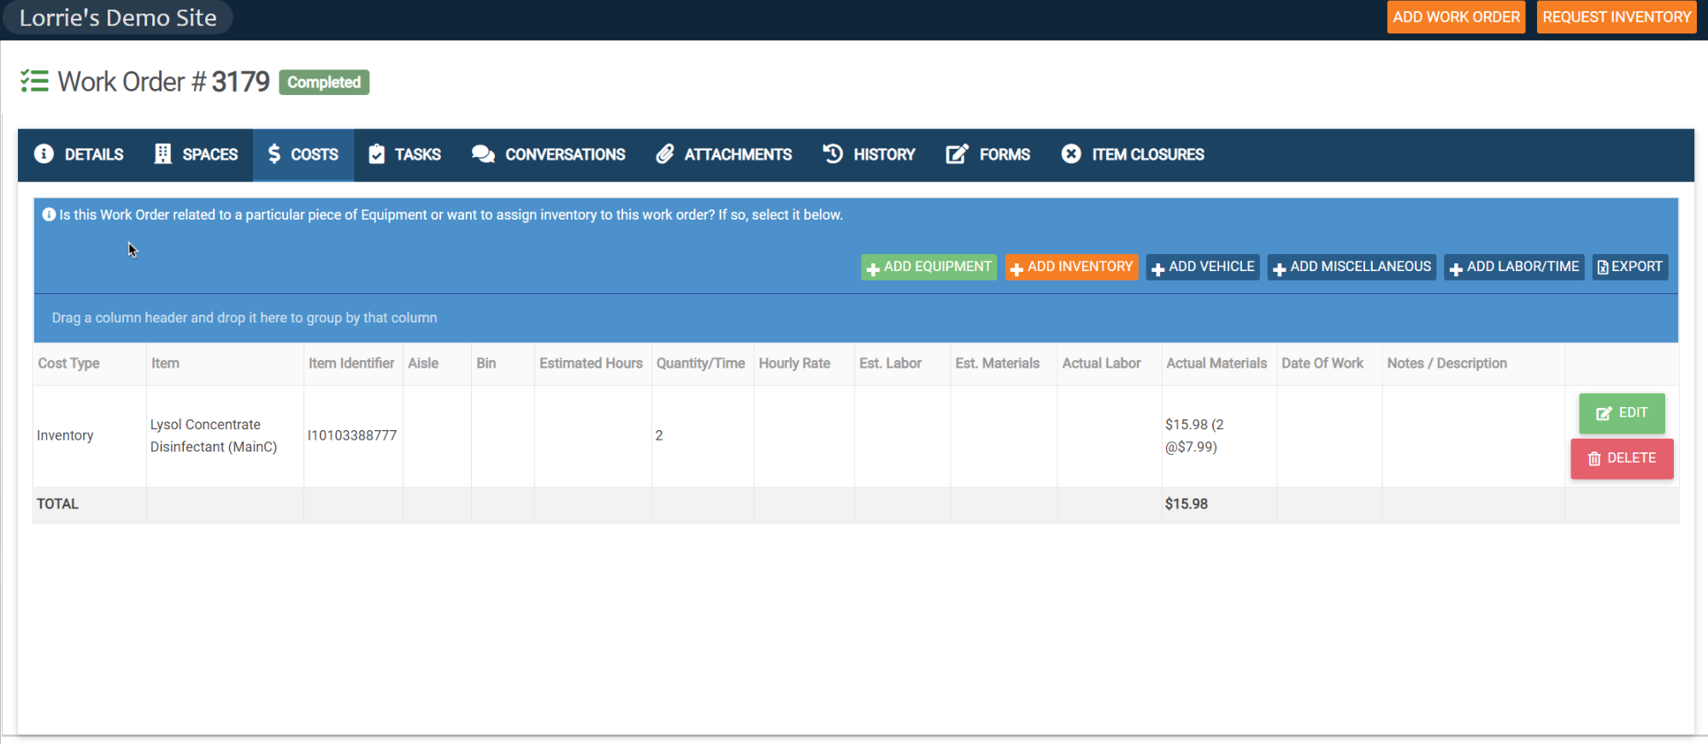
Task: Sort by Actual Materials column header
Action: (1216, 363)
